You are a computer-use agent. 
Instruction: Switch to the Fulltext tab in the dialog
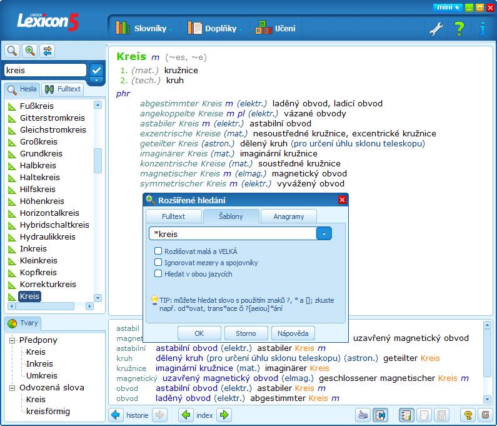pos(173,216)
